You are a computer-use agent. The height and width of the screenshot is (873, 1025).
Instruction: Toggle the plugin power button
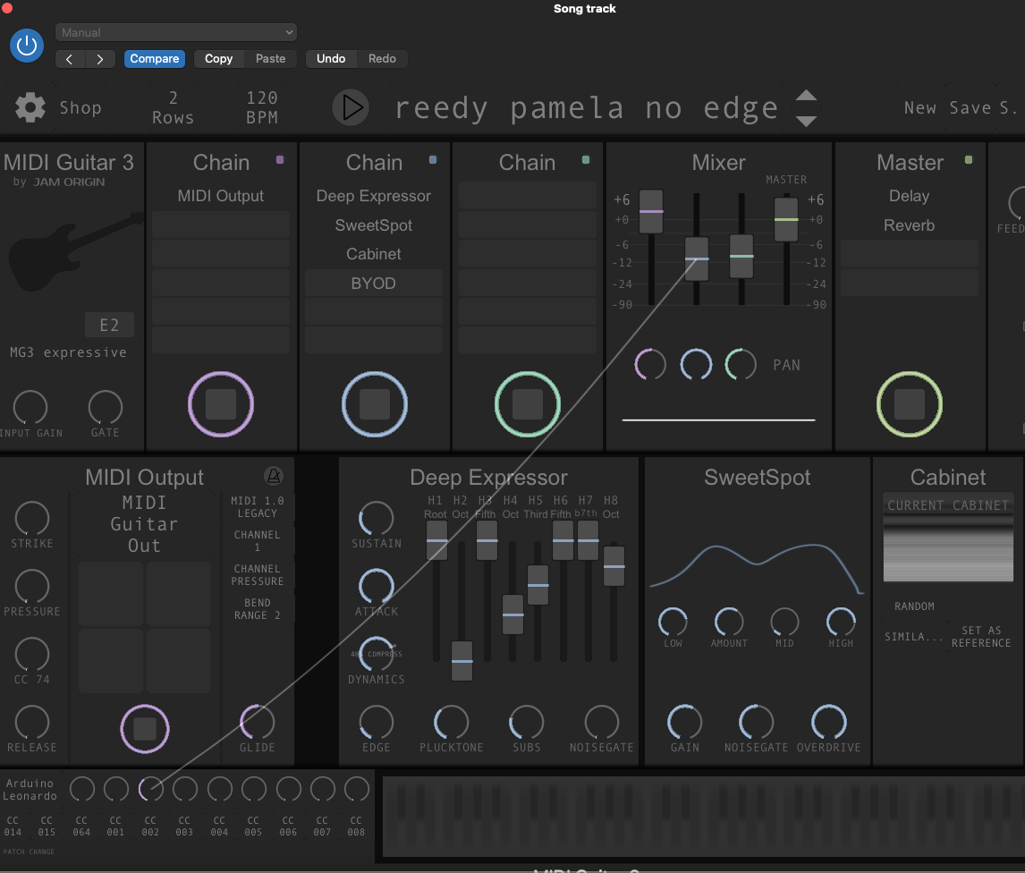click(27, 45)
